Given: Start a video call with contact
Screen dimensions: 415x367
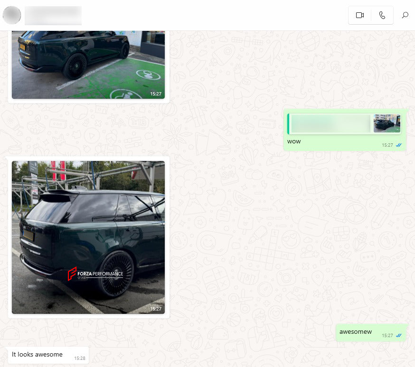Looking at the screenshot, I should [360, 15].
